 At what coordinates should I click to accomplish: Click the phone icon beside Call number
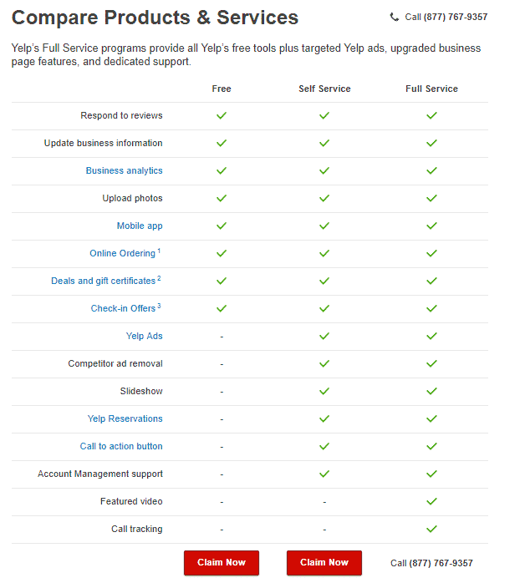(395, 17)
